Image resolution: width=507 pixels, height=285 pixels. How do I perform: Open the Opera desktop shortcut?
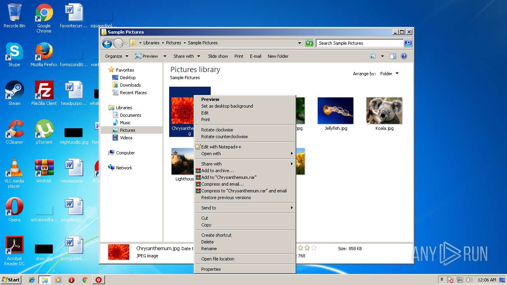click(x=14, y=210)
